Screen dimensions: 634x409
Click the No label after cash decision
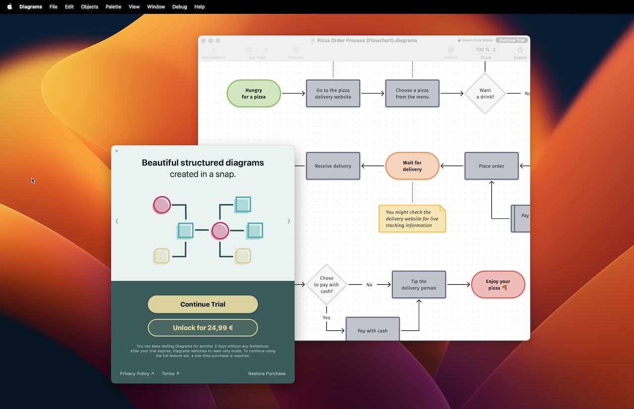tap(370, 285)
